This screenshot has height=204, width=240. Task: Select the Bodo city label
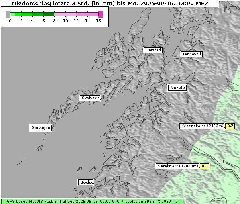(x=85, y=182)
